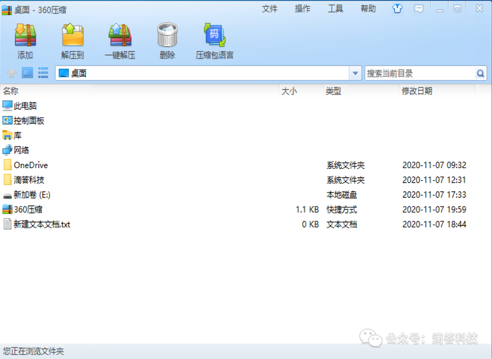Open the 工具 menu
This screenshot has height=359, width=492.
[x=335, y=9]
